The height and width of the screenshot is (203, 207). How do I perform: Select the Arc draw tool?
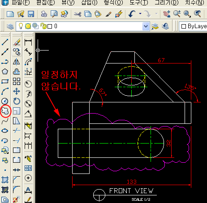[x=5, y=91]
